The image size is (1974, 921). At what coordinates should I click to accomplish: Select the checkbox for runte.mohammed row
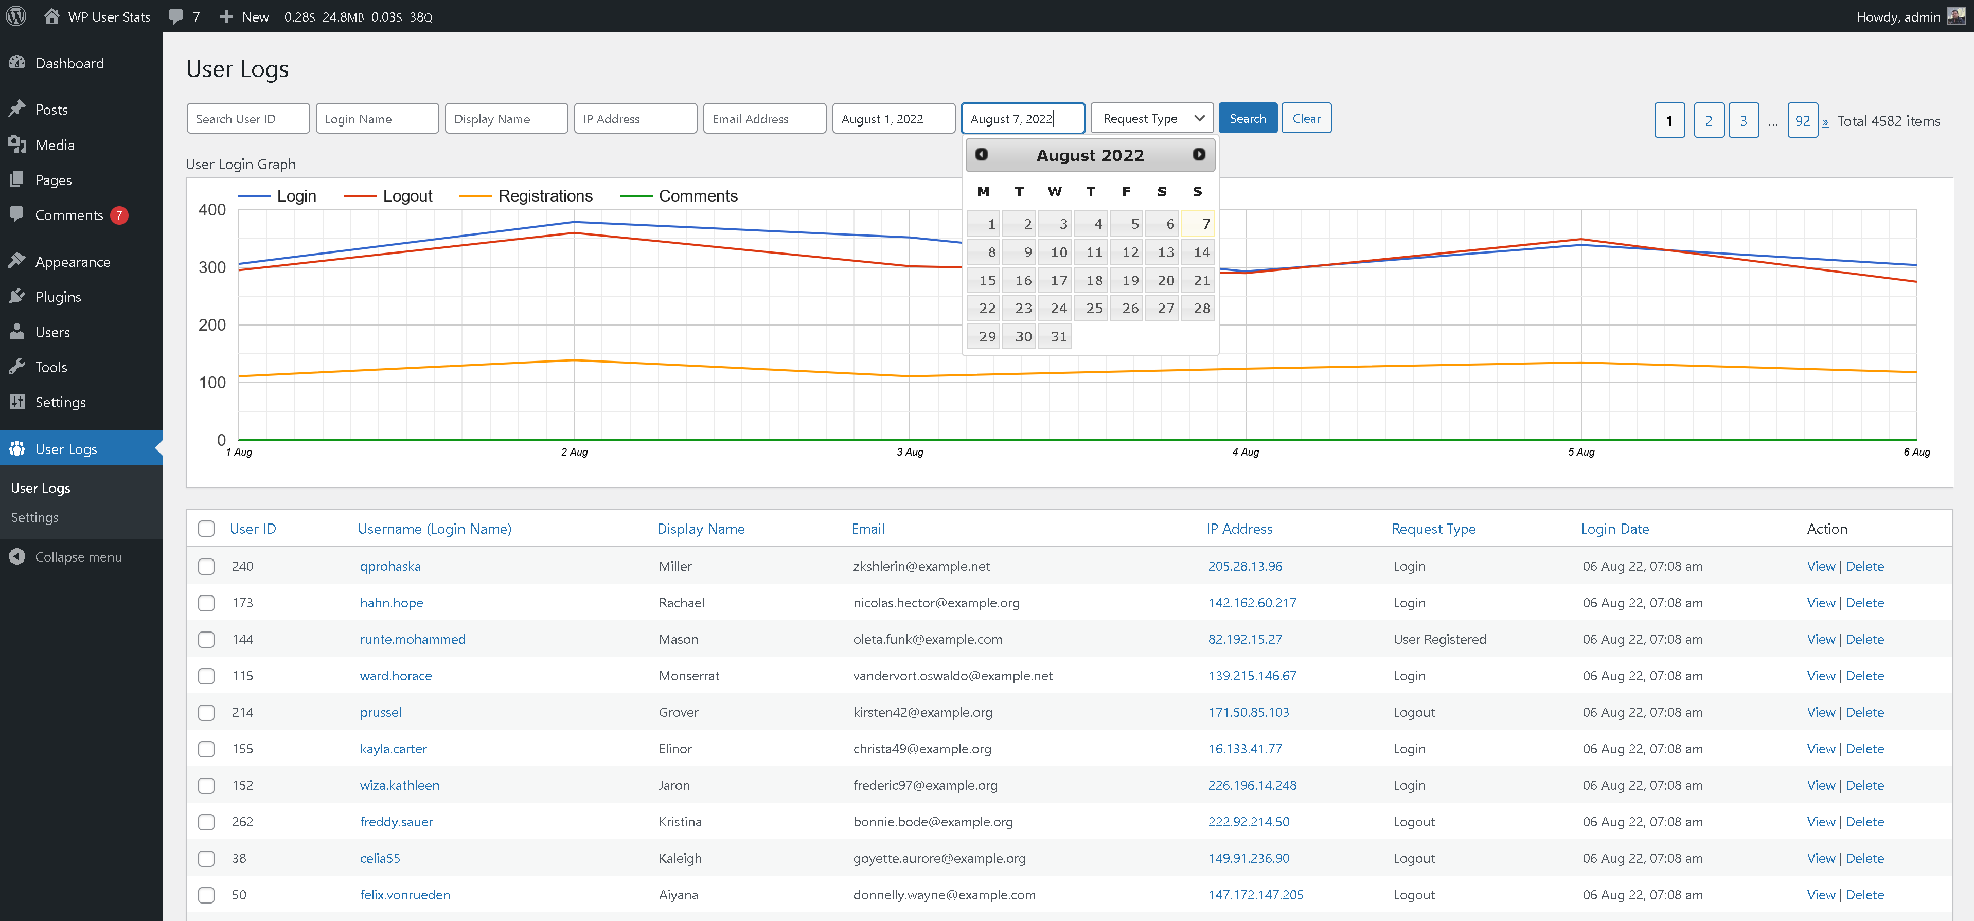click(206, 639)
